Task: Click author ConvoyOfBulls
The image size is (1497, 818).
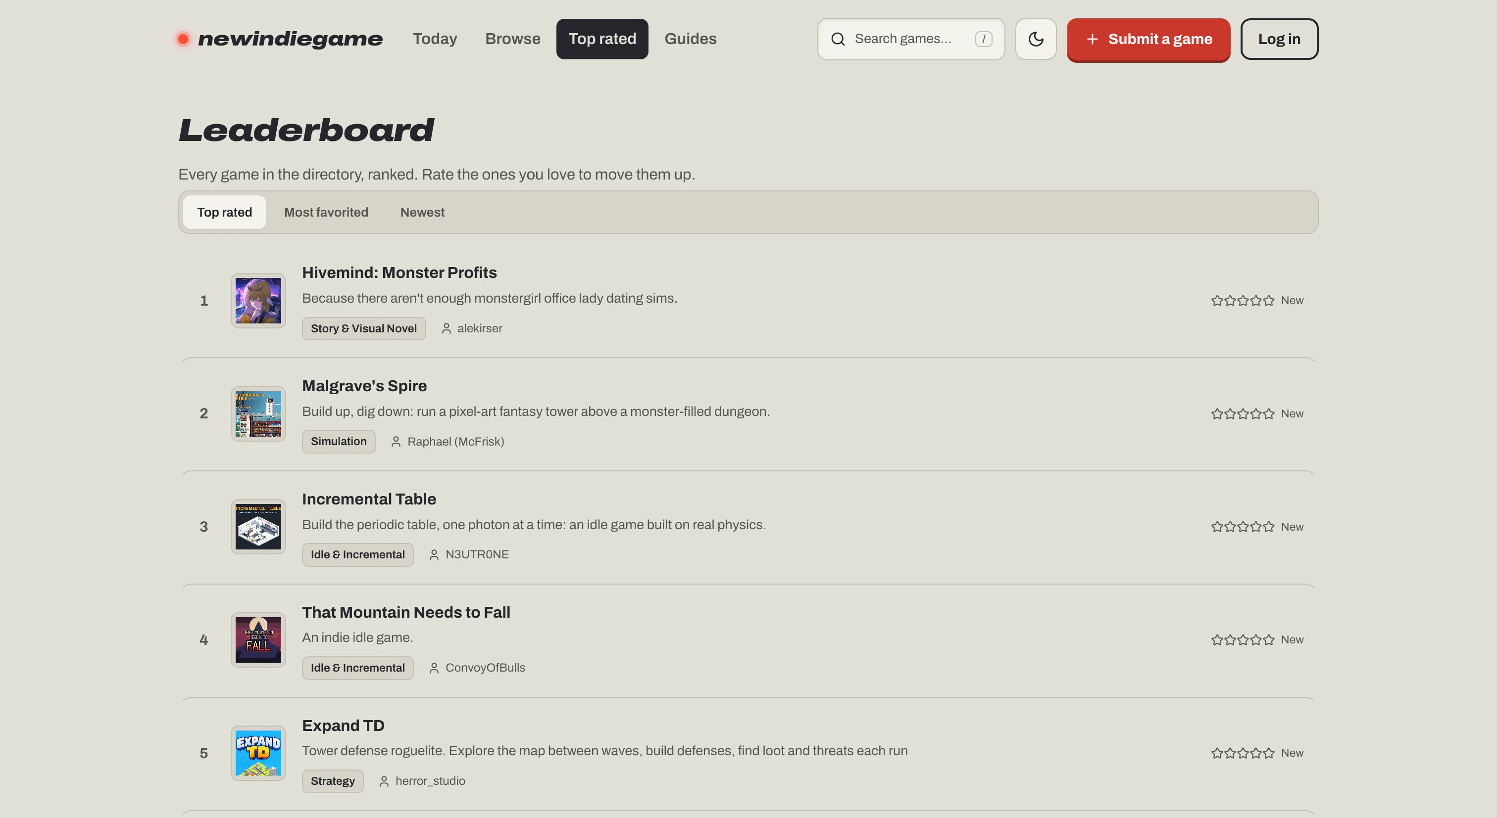Action: point(485,668)
